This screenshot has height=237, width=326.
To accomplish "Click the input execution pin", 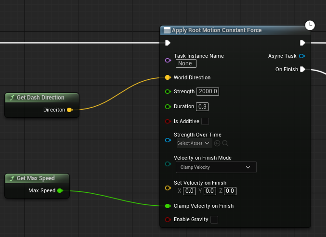I will [168, 43].
